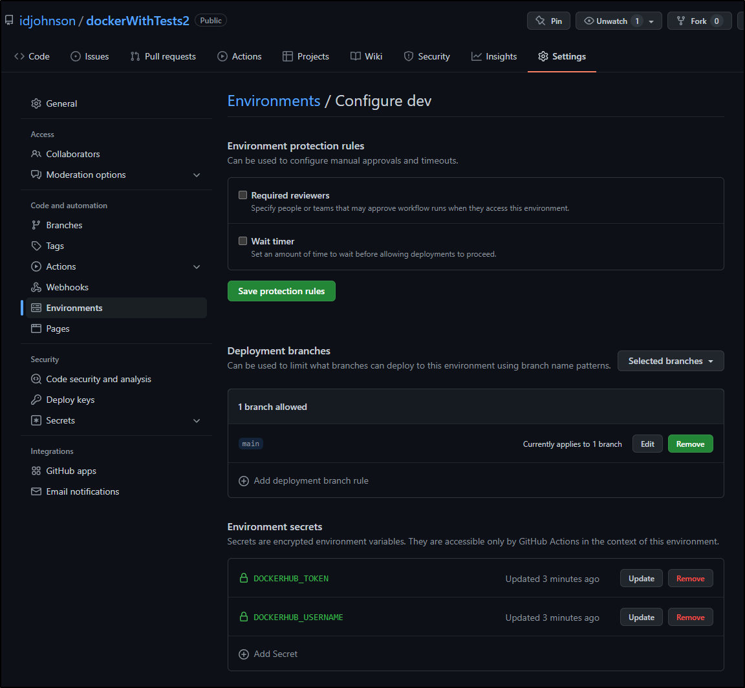Select the Security tab
Screen dimensions: 745x688
point(427,56)
